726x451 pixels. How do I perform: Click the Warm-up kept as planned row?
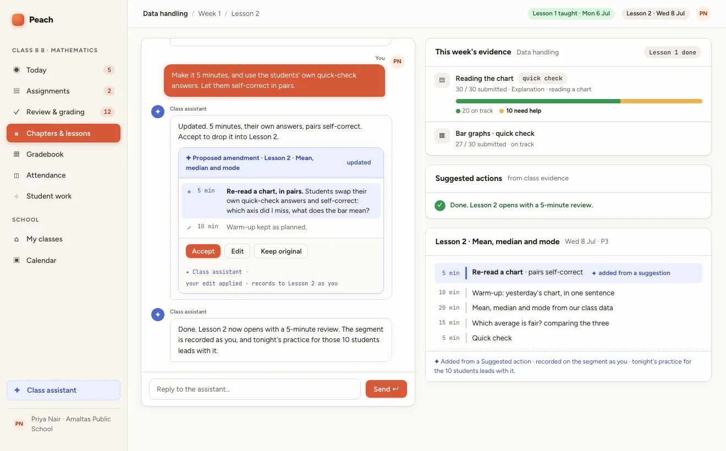click(281, 227)
